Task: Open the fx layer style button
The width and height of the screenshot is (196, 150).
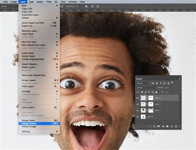Action: 154,126
